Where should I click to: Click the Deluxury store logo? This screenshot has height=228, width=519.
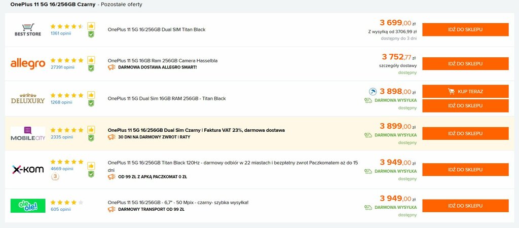pos(28,99)
